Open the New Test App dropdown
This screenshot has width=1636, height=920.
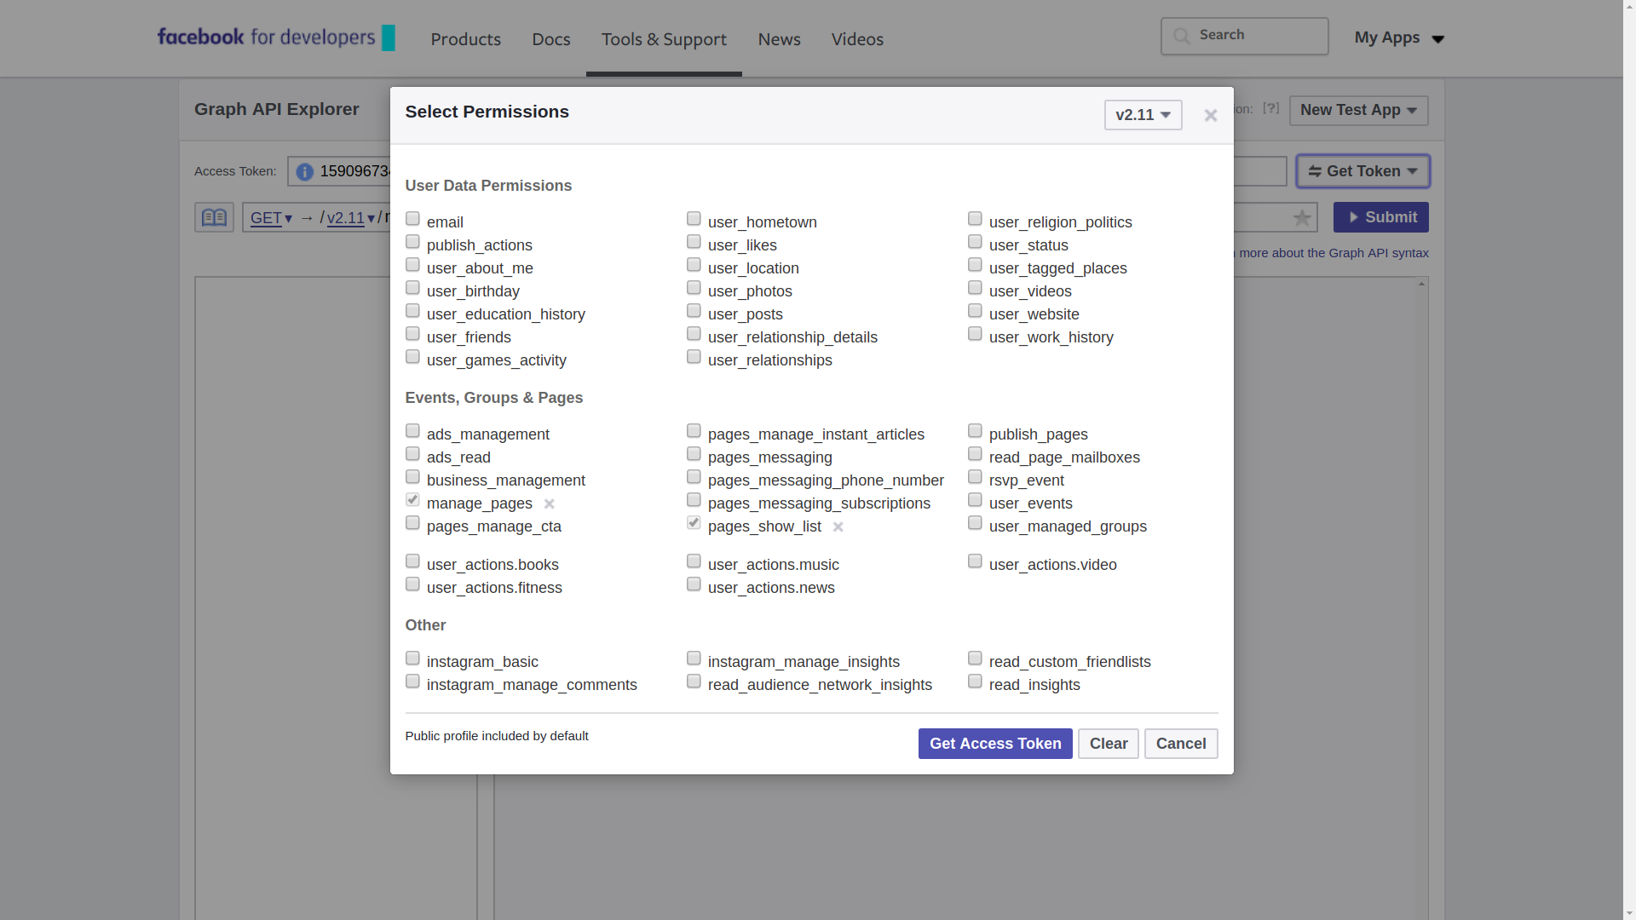pyautogui.click(x=1358, y=111)
